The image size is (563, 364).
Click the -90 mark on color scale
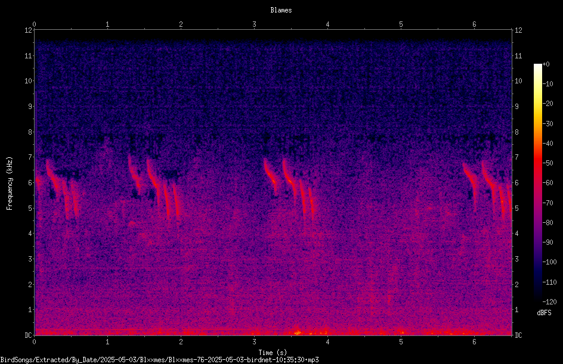(548, 242)
